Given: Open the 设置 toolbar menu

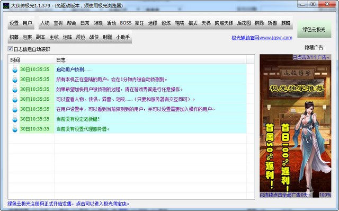Looking at the screenshot, I should 14,23.
